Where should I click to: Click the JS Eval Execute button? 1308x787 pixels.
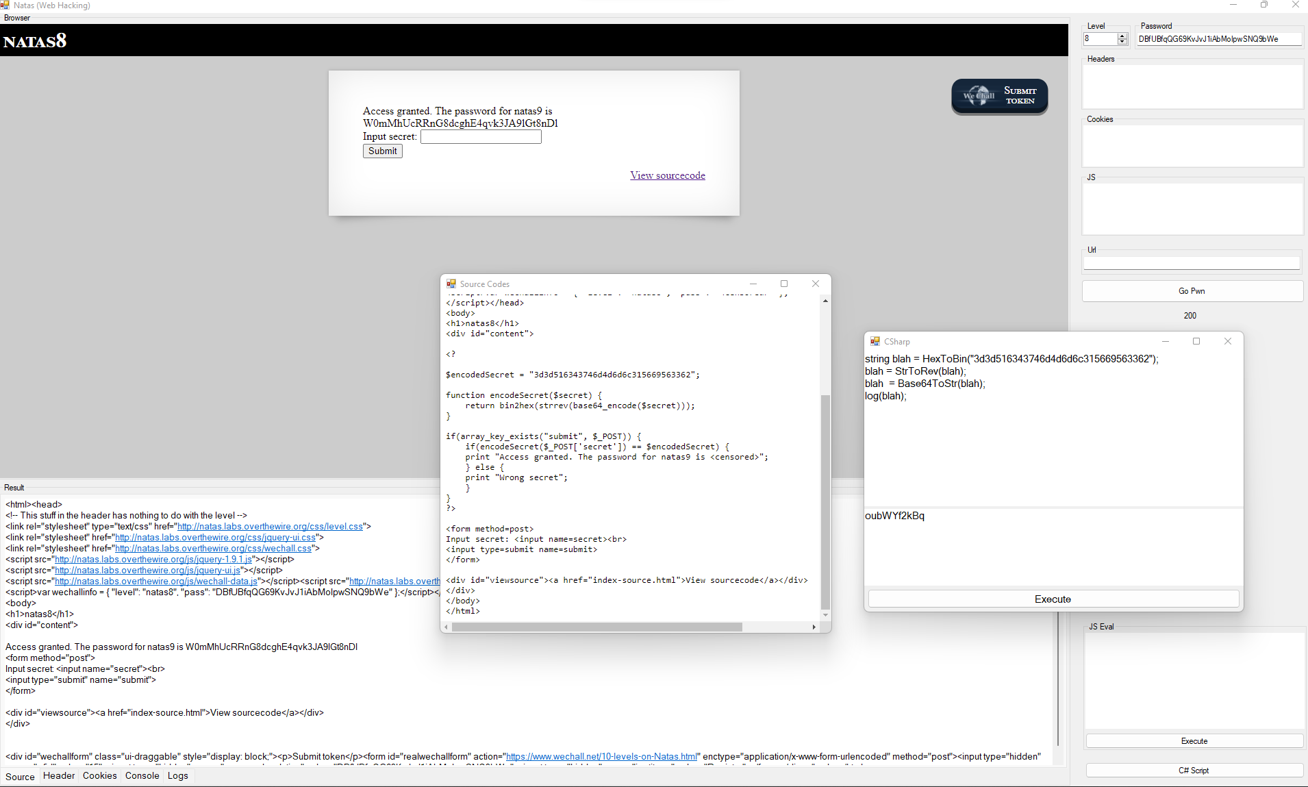tap(1194, 741)
